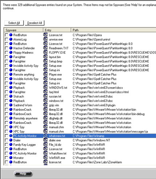
Task: Click the file icon next to faq.html
Action: pos(45,92)
